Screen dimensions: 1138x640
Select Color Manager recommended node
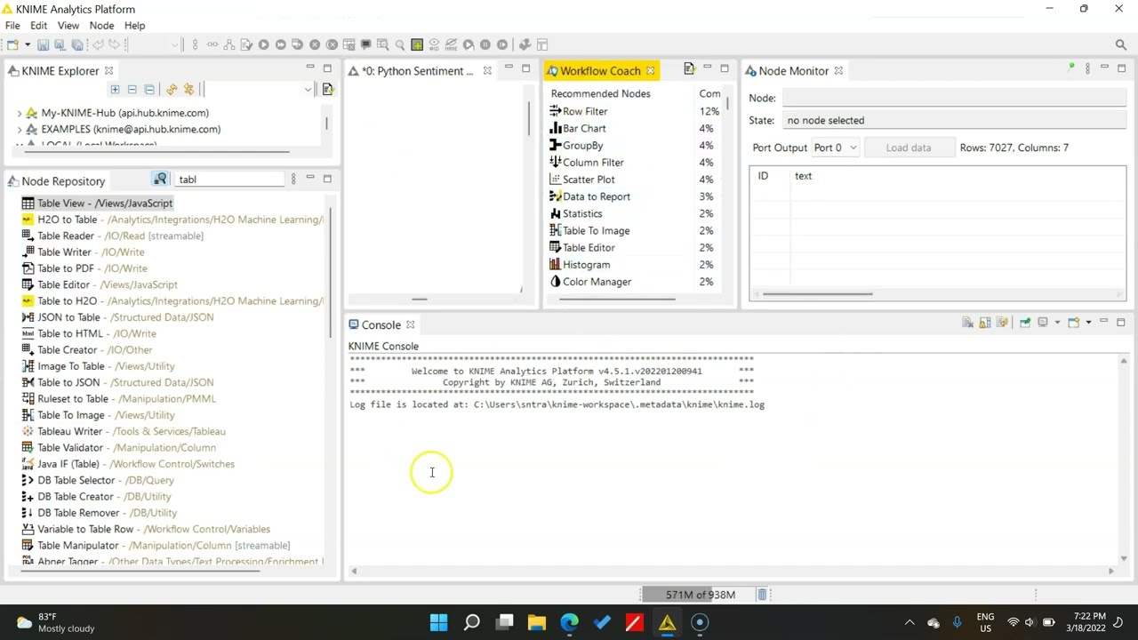click(x=590, y=282)
